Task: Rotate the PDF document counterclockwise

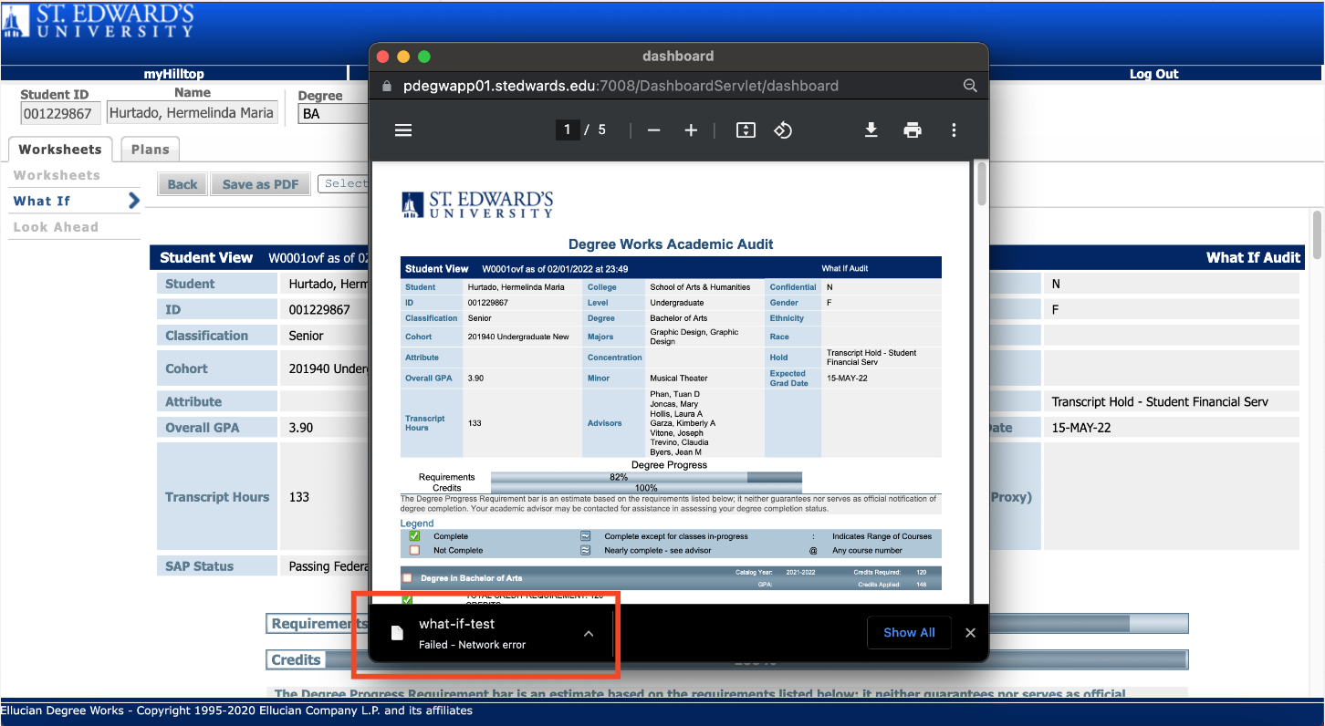Action: coord(782,130)
